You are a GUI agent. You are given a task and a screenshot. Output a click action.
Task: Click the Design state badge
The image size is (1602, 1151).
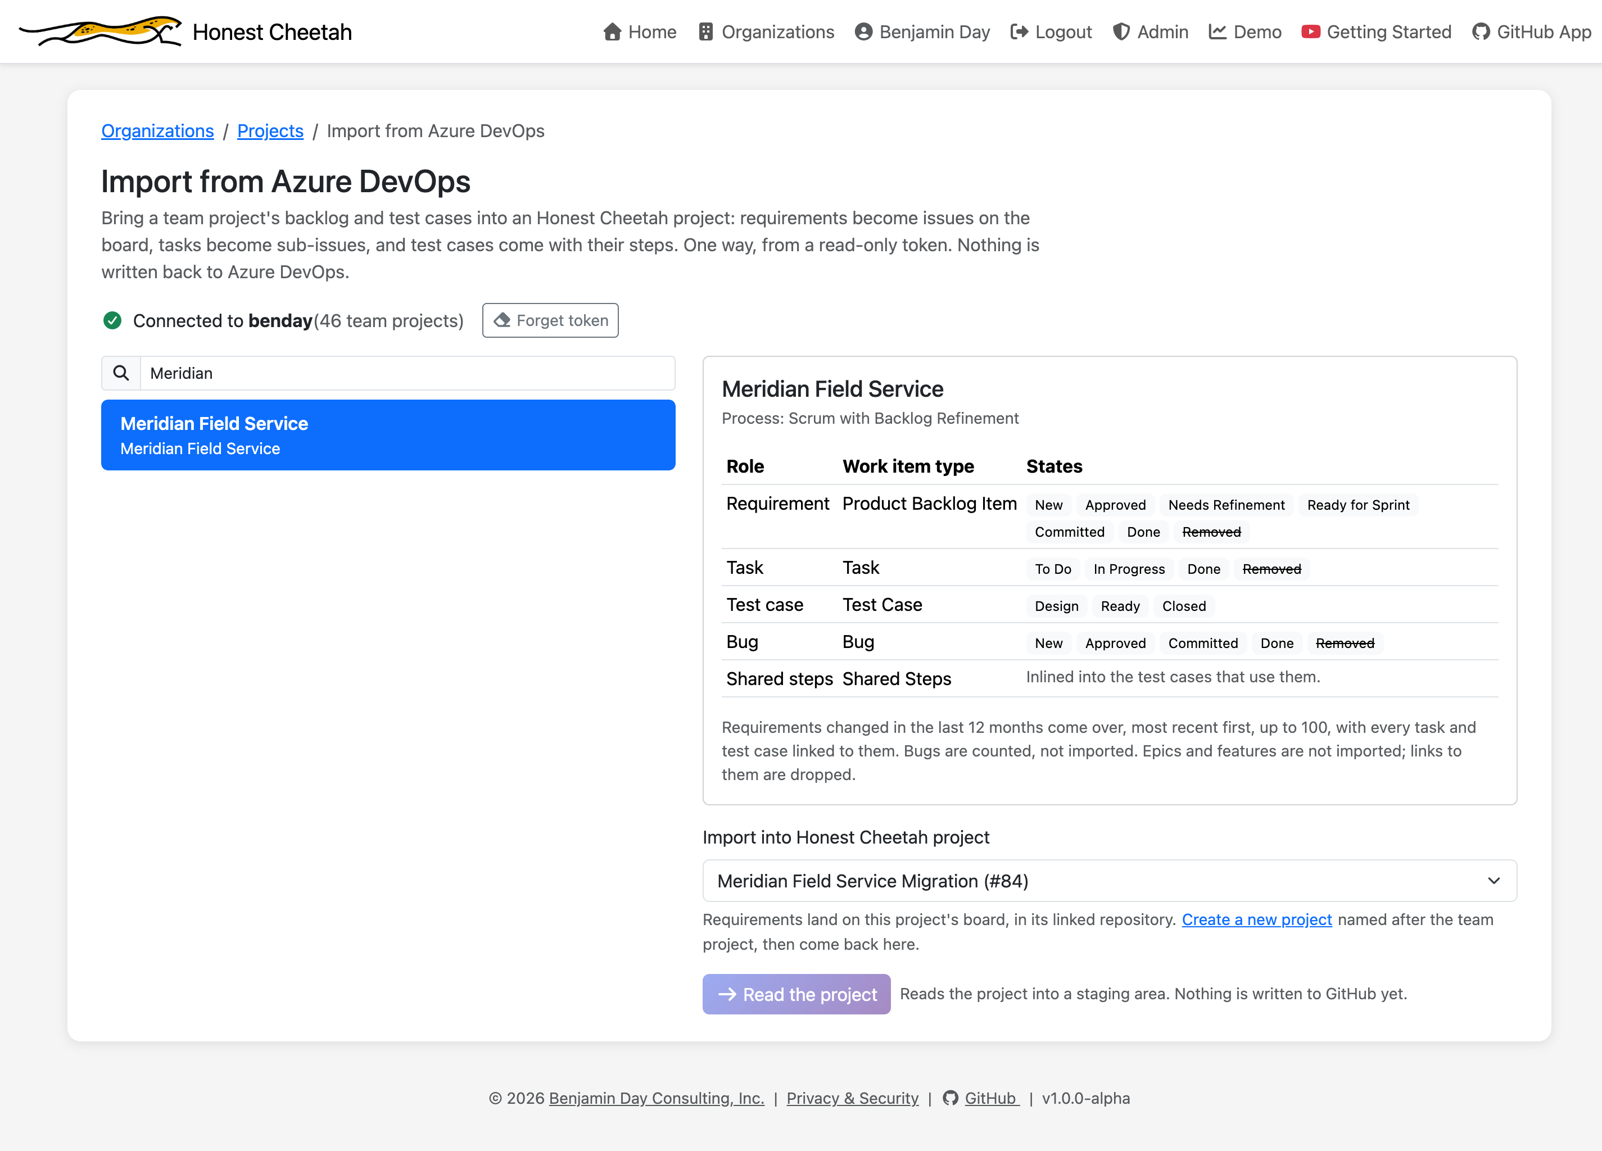point(1057,606)
